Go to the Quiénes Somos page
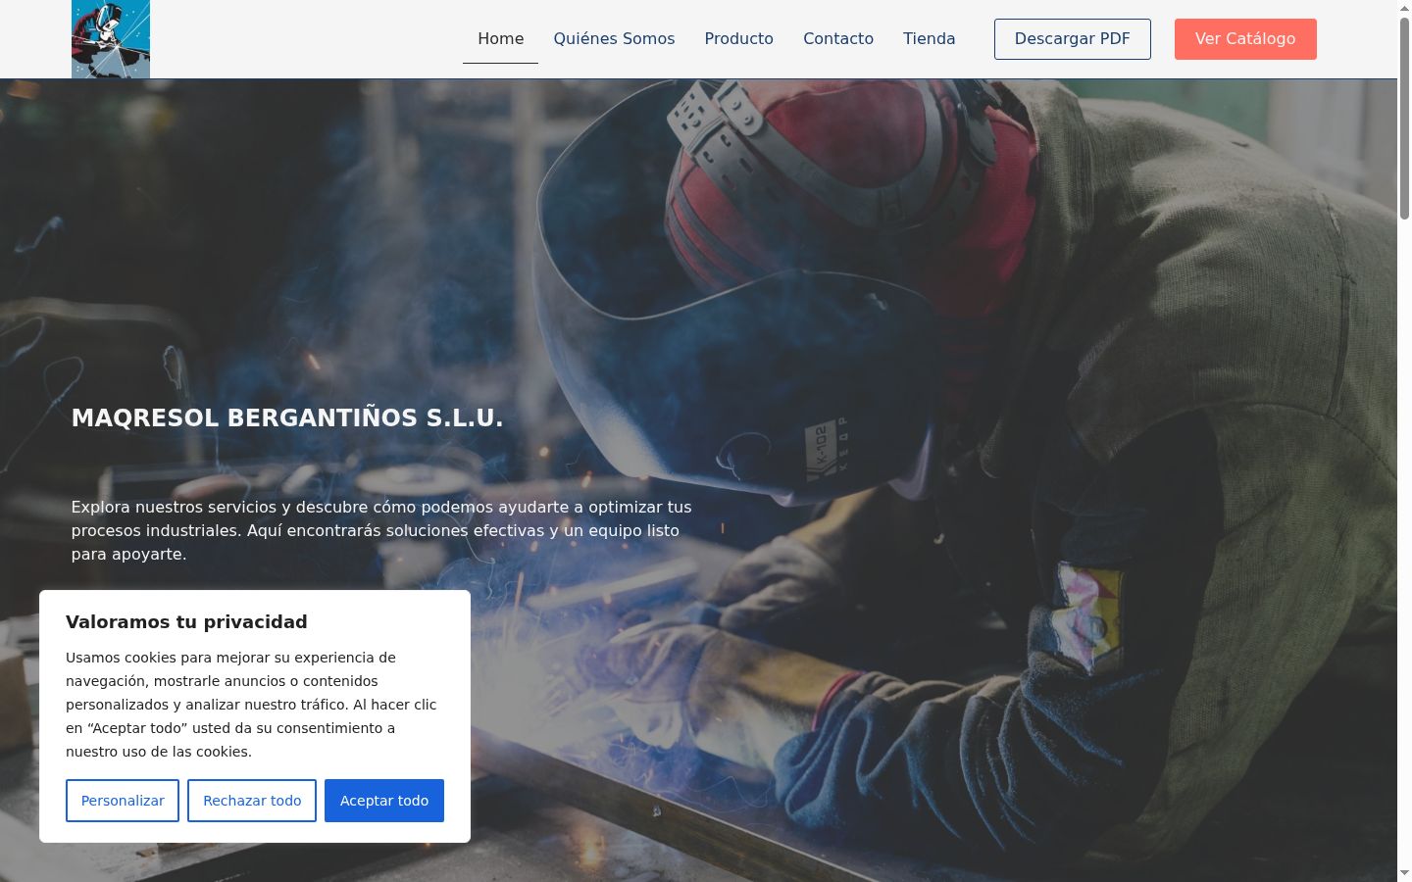The width and height of the screenshot is (1412, 882). pyautogui.click(x=614, y=39)
